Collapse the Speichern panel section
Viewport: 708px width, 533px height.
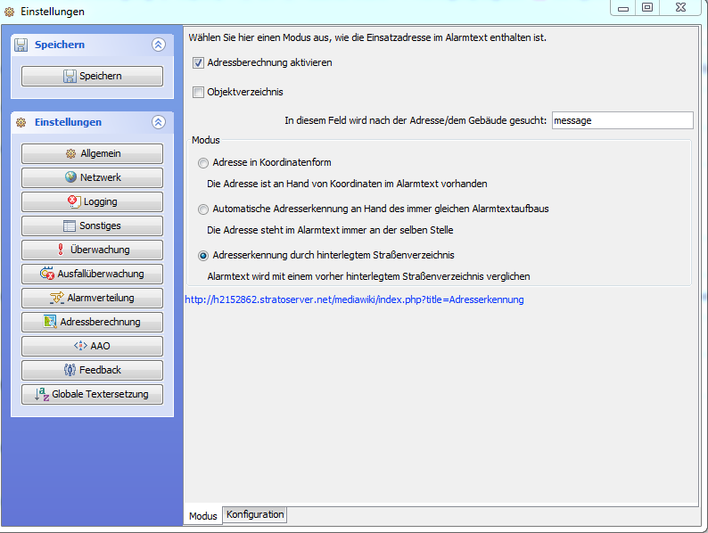point(159,45)
